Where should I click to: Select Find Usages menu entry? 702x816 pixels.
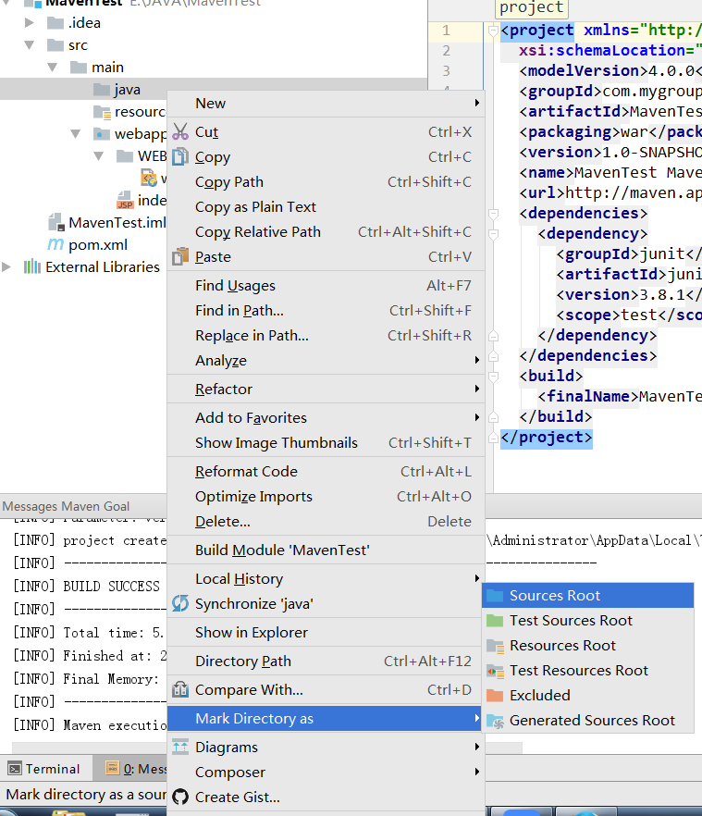tap(326, 285)
